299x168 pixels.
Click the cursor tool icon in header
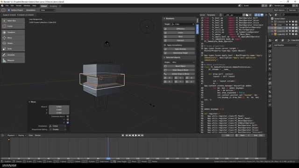pyautogui.click(x=3, y=10)
